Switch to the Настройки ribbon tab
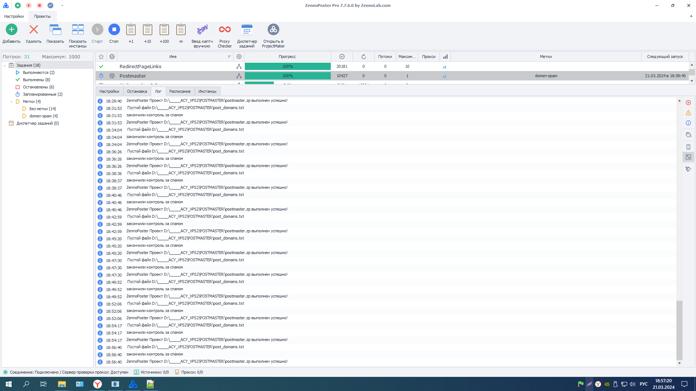This screenshot has width=696, height=391. click(x=14, y=16)
